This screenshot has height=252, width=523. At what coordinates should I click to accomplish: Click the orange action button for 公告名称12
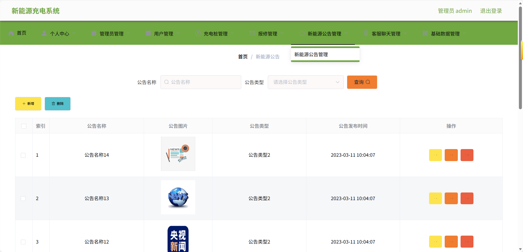coord(451,242)
